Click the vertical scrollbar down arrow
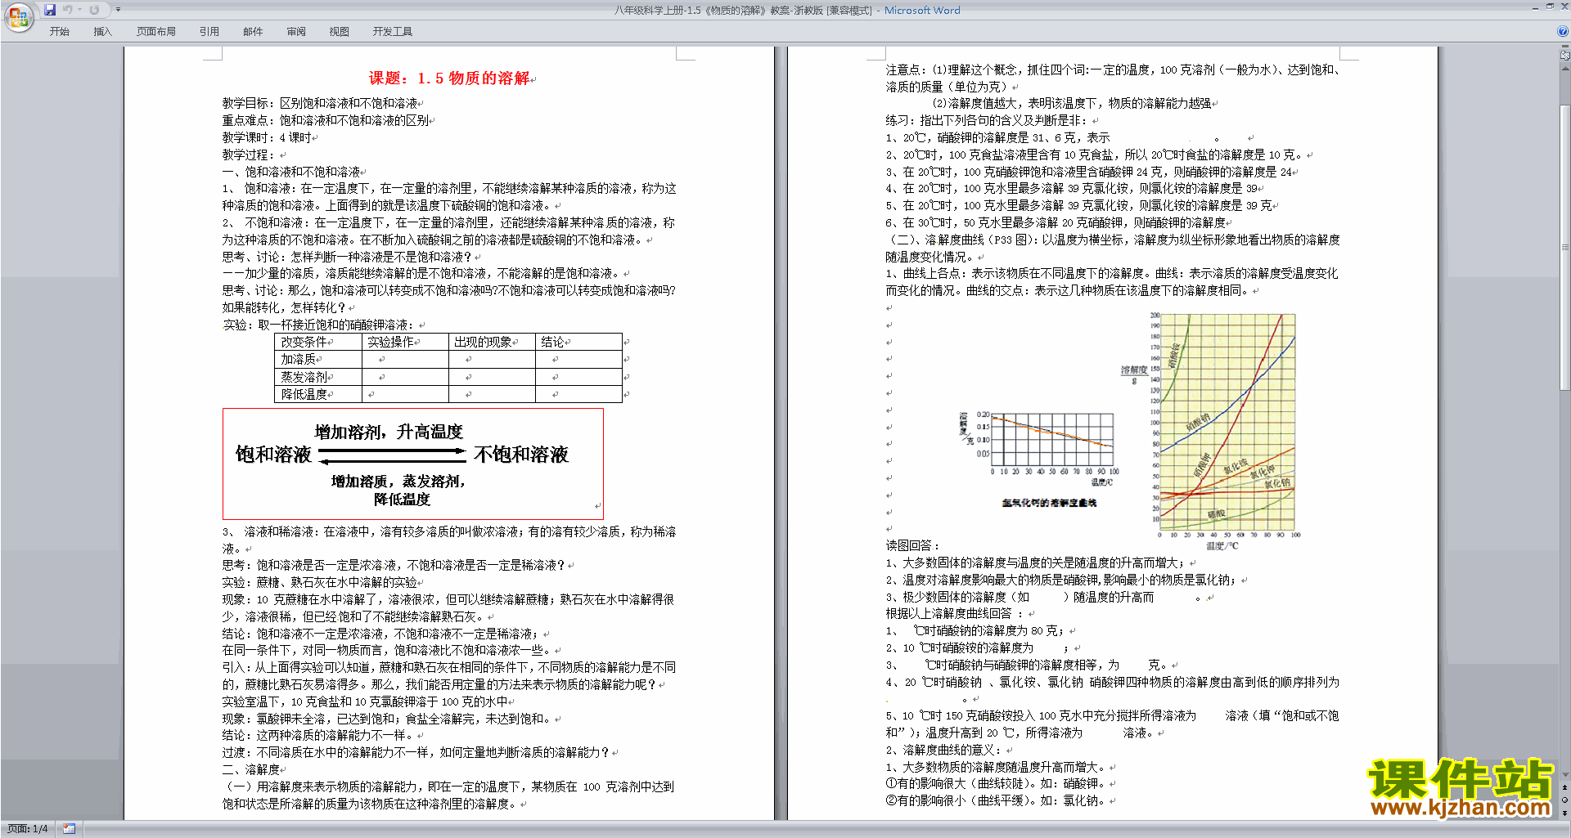Image resolution: width=1571 pixels, height=838 pixels. (x=1565, y=775)
